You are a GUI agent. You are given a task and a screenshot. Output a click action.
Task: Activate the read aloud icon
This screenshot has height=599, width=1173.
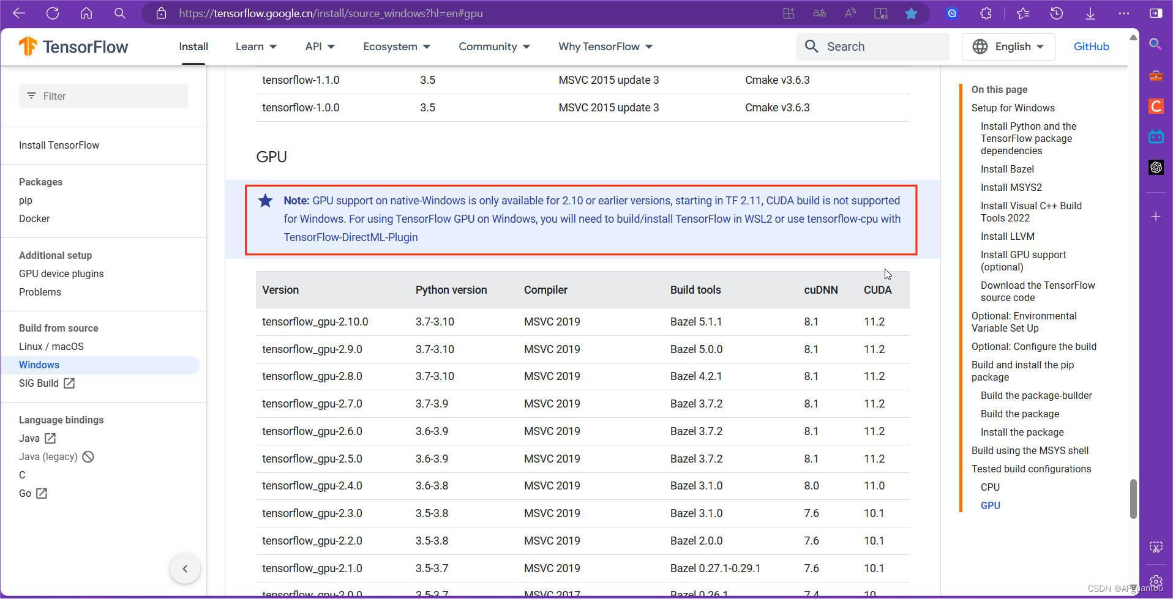click(850, 13)
